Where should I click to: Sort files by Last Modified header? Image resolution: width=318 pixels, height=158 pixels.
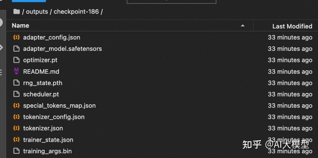[x=292, y=26]
